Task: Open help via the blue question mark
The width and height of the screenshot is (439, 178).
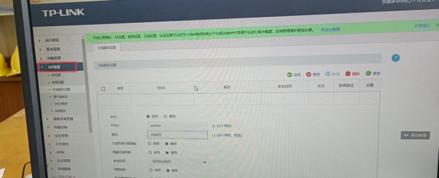Action: tap(395, 58)
